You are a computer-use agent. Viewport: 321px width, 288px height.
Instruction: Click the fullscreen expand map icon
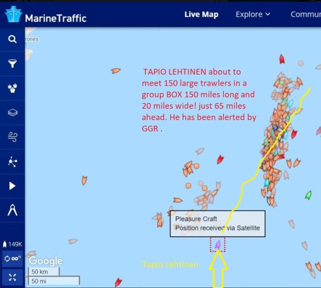pyautogui.click(x=12, y=278)
